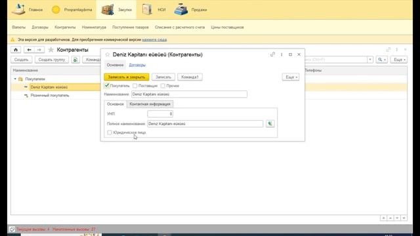This screenshot has width=420, height=236.
Task: Open Поступление товаров menu item
Action: point(131,28)
